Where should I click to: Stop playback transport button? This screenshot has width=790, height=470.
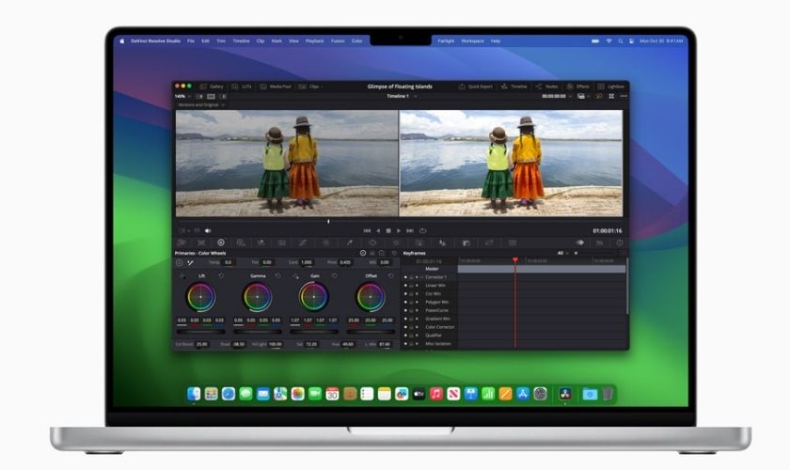pos(388,230)
